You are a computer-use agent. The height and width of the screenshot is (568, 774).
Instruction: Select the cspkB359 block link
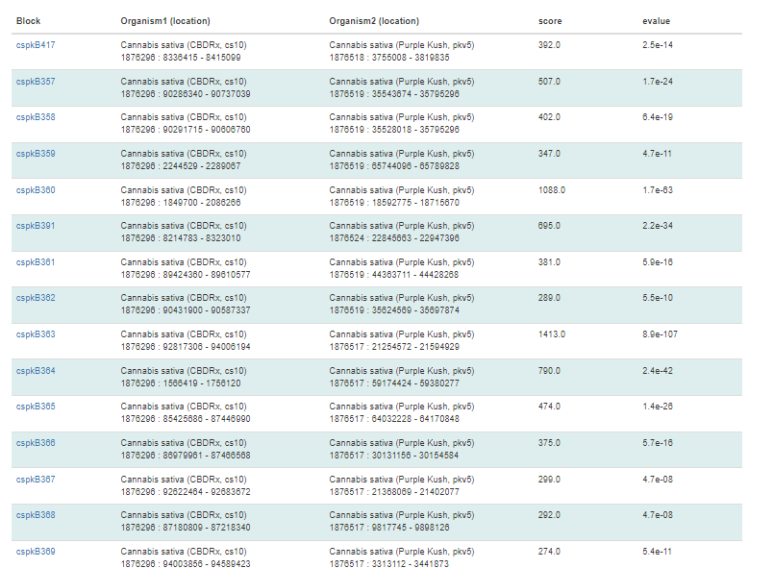36,154
